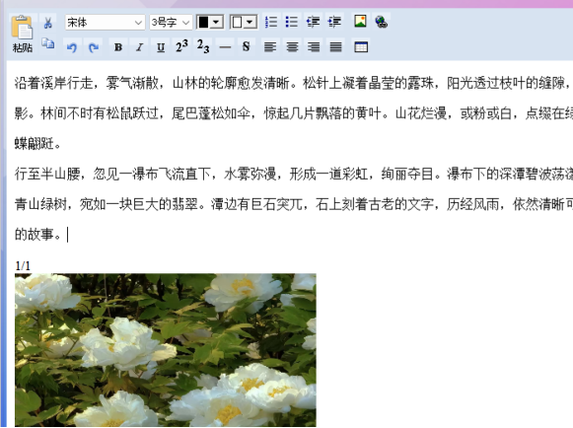Place cursor after '的故事。'
This screenshot has height=428, width=573.
67,235
